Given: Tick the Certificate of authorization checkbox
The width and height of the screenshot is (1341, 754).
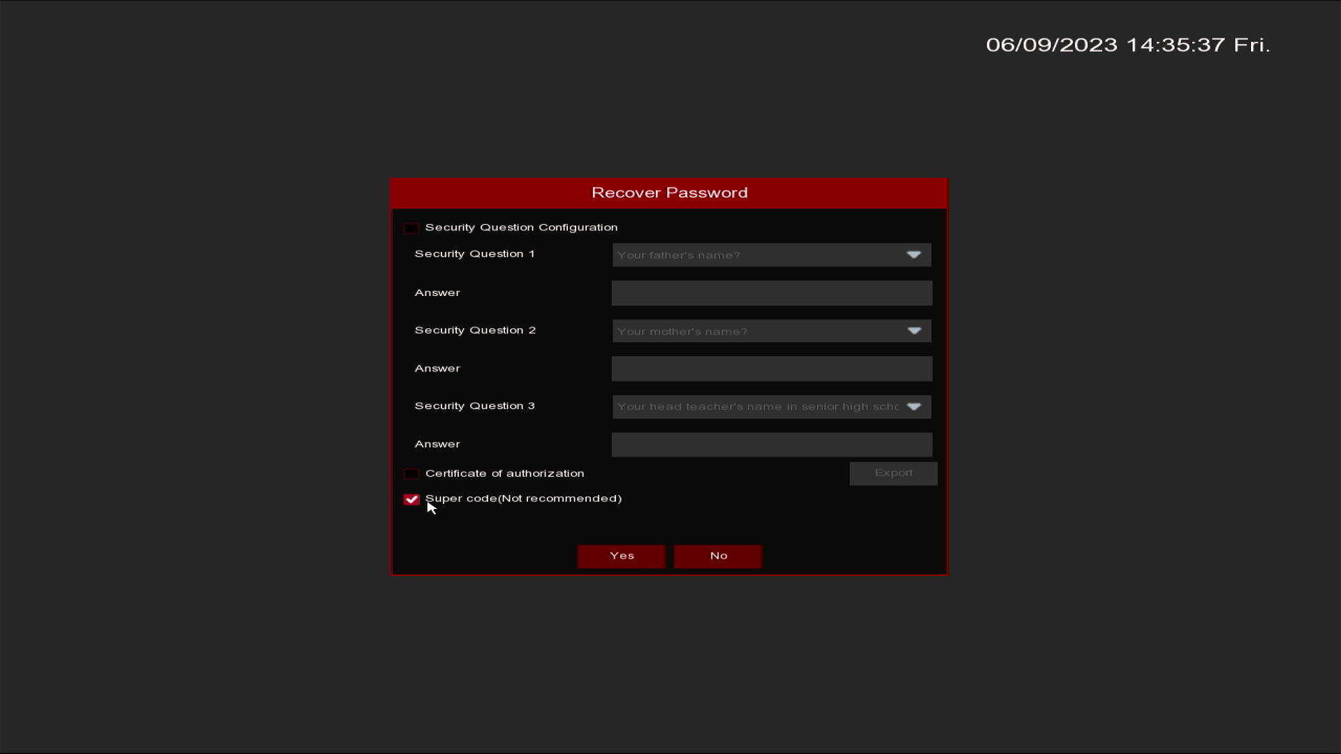Looking at the screenshot, I should (411, 474).
